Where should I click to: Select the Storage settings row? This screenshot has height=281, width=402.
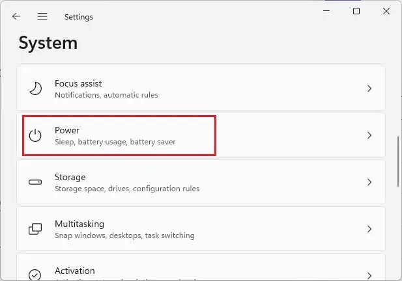point(201,182)
